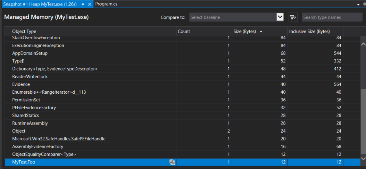Click inclusive size 564 of Evidence
Viewport: 366px width, 169px height.
(338, 84)
